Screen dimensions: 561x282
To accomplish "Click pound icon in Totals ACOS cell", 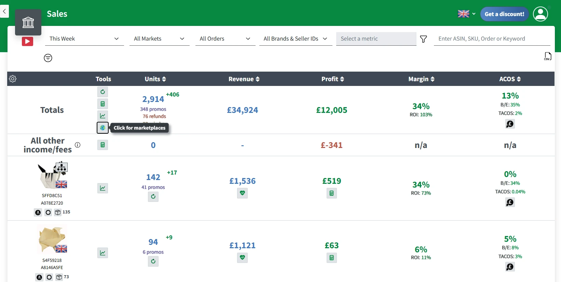I will [510, 124].
